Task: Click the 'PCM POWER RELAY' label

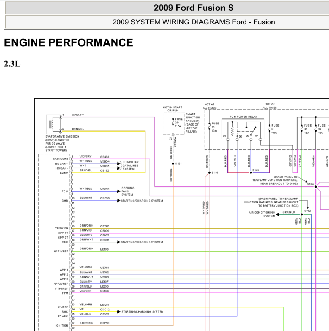Action: pyautogui.click(x=243, y=117)
